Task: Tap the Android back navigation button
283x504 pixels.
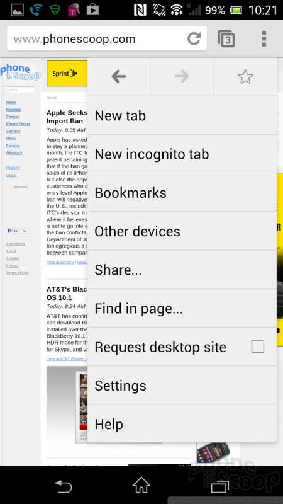Action: click(63, 485)
